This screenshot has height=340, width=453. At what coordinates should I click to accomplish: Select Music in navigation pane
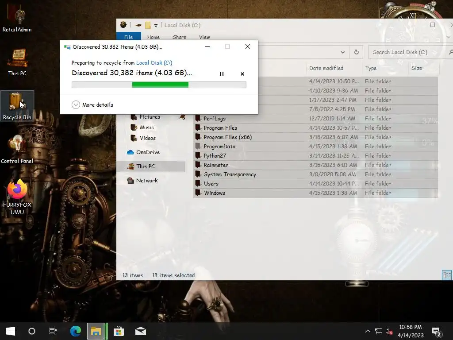click(x=147, y=127)
